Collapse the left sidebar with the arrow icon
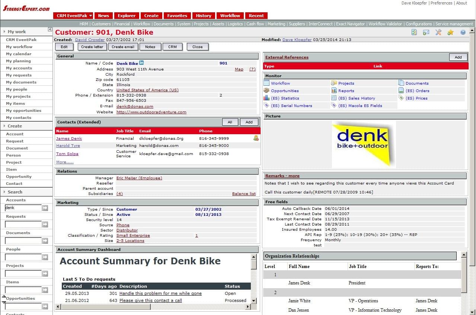This screenshot has height=315, width=476. coord(50,29)
